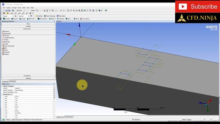
Task: Open the Conversion tool
Action: 85,19
